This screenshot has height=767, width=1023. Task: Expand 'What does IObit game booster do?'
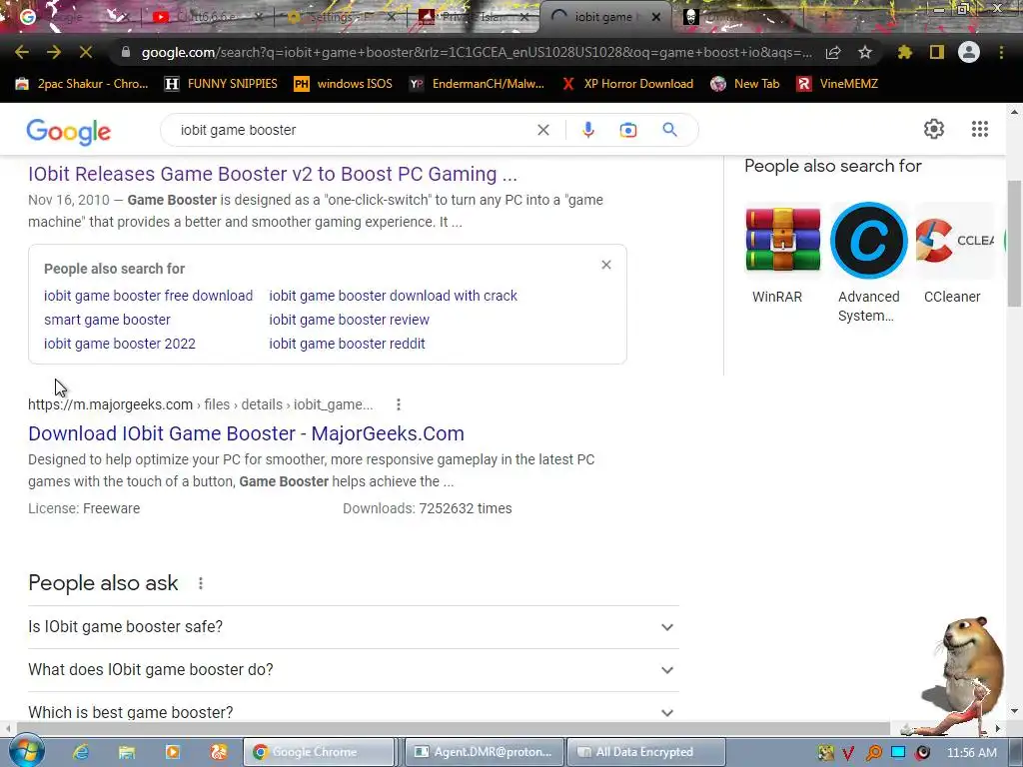coord(354,670)
